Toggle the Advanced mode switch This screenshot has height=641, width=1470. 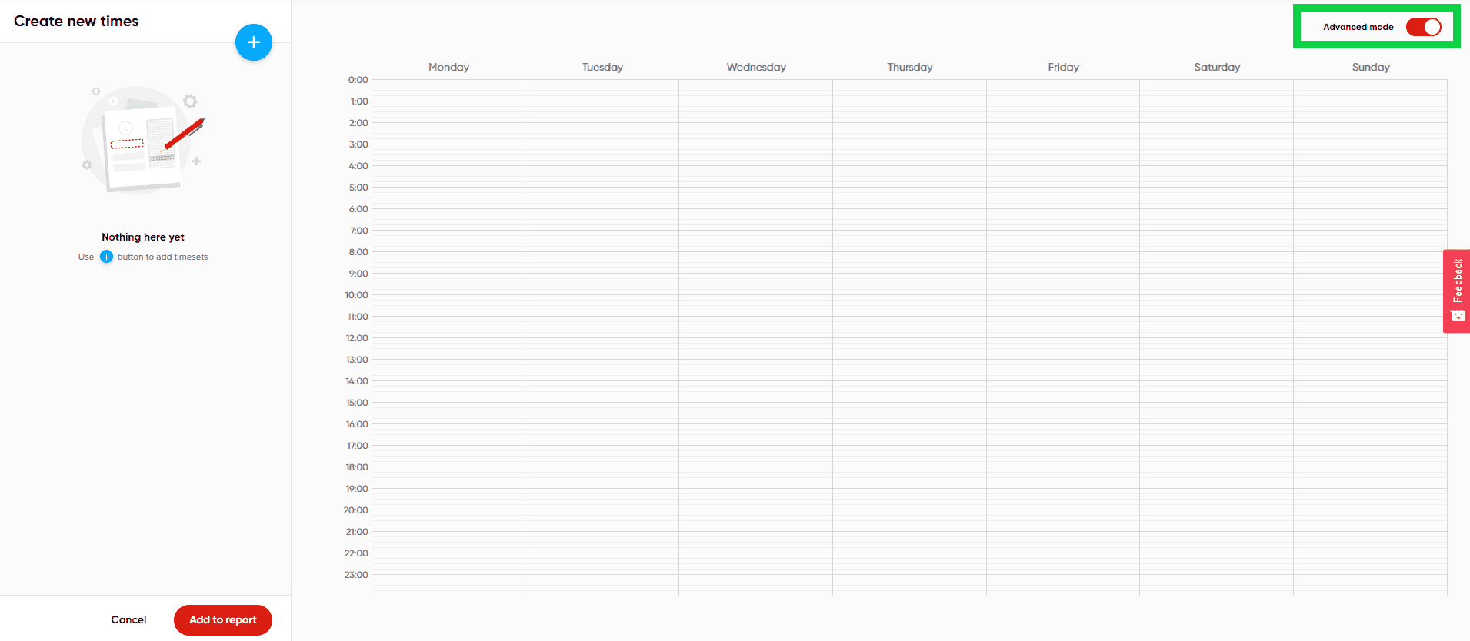(1422, 27)
